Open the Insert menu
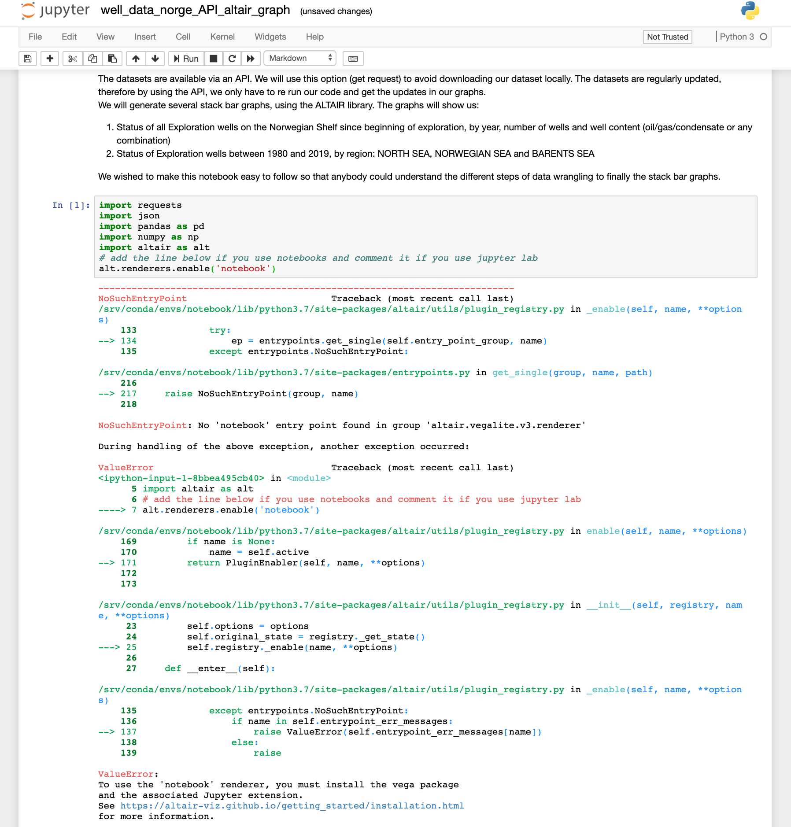The height and width of the screenshot is (827, 791). (145, 37)
